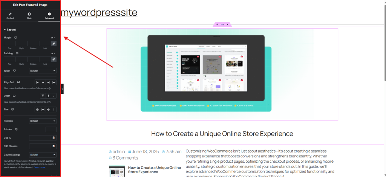
Task: Open the Learn more link
Action: (40, 167)
